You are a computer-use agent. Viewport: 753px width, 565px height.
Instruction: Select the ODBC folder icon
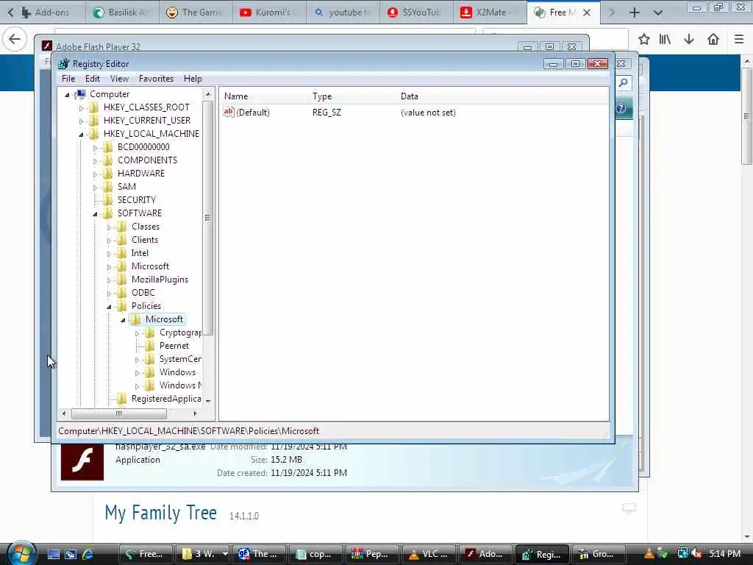[122, 293]
